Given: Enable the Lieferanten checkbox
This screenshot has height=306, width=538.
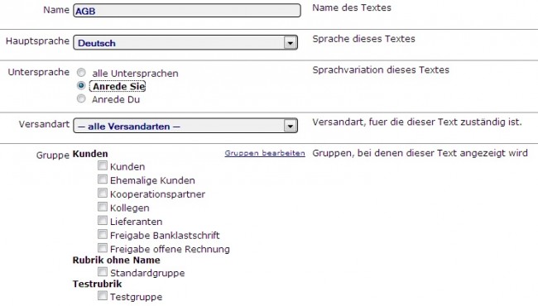Looking at the screenshot, I should (103, 220).
